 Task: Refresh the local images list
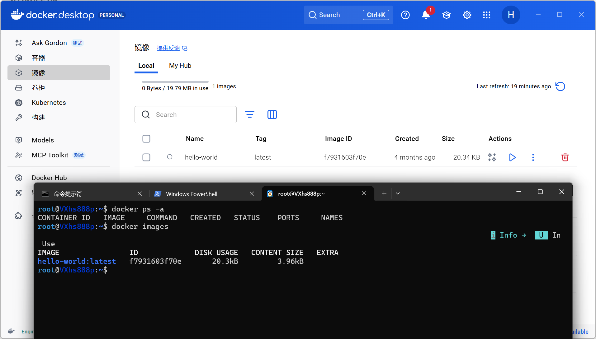tap(560, 86)
